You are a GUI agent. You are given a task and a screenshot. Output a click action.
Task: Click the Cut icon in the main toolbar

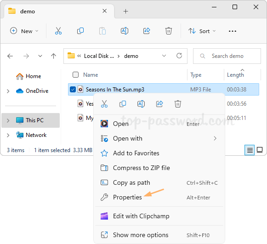58,31
